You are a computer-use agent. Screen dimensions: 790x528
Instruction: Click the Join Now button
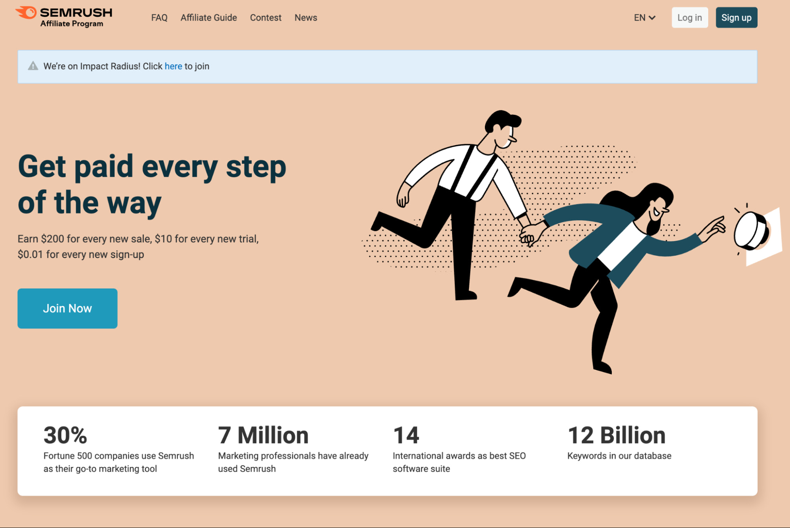pos(67,308)
